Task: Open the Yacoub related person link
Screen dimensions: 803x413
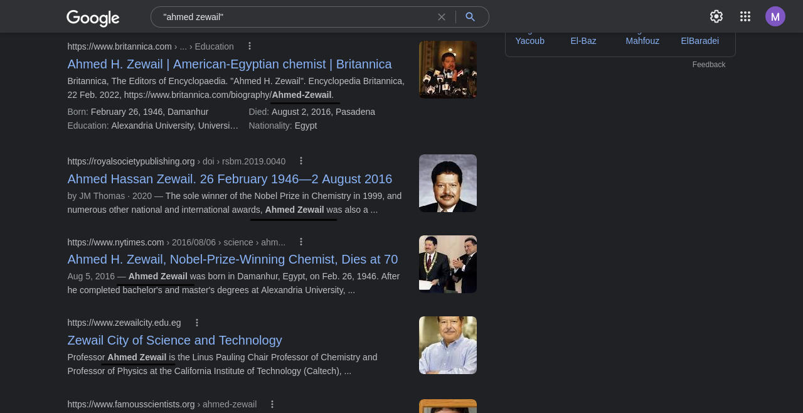Action: [x=530, y=41]
